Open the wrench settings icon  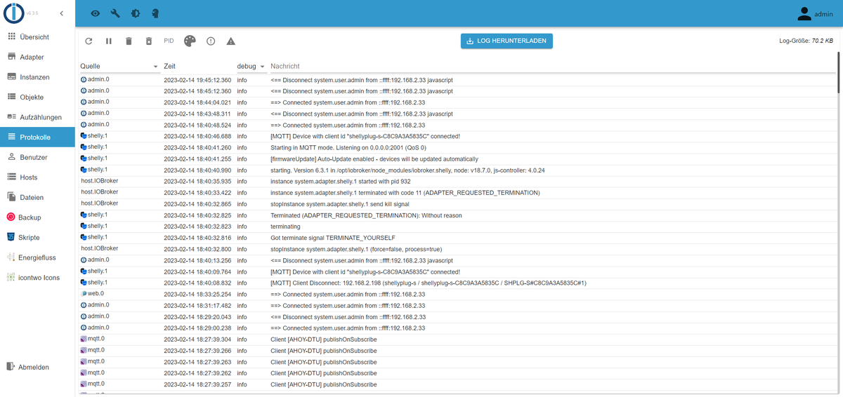click(x=115, y=13)
